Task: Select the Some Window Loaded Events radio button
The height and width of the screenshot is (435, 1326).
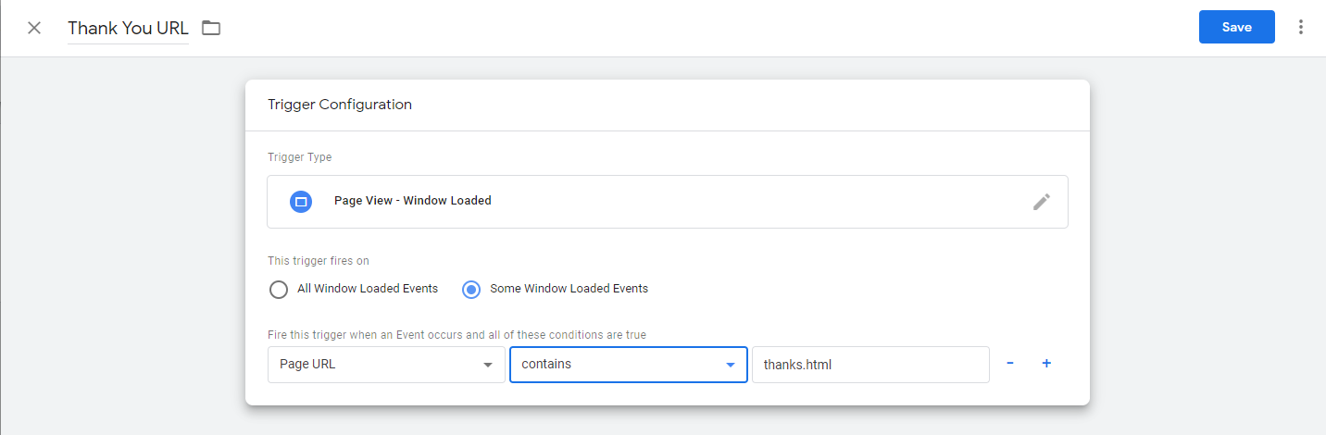Action: pyautogui.click(x=471, y=290)
